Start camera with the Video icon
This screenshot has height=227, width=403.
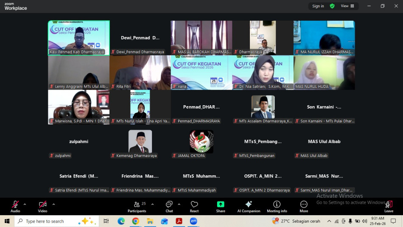point(43,205)
